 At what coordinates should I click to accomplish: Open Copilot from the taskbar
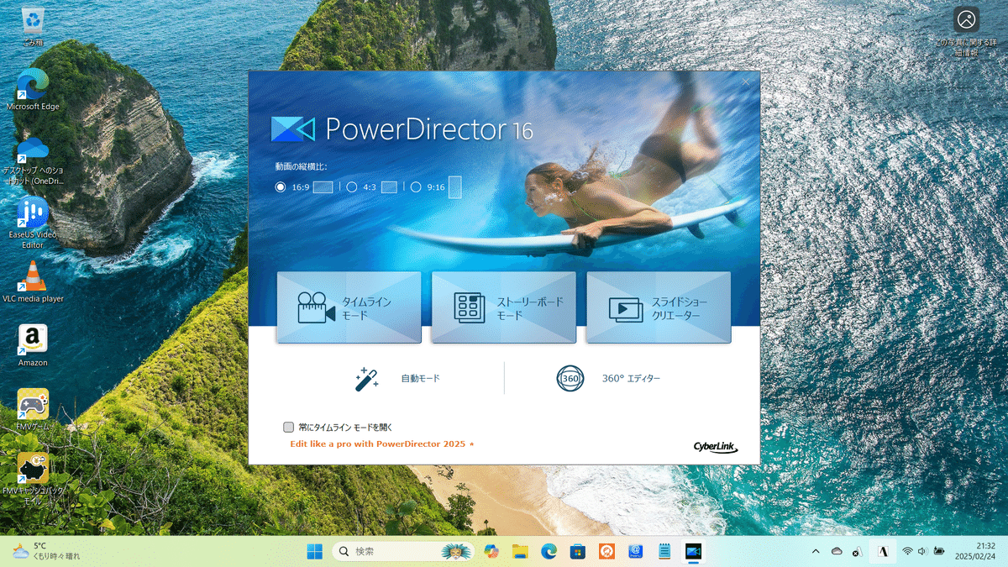point(491,551)
